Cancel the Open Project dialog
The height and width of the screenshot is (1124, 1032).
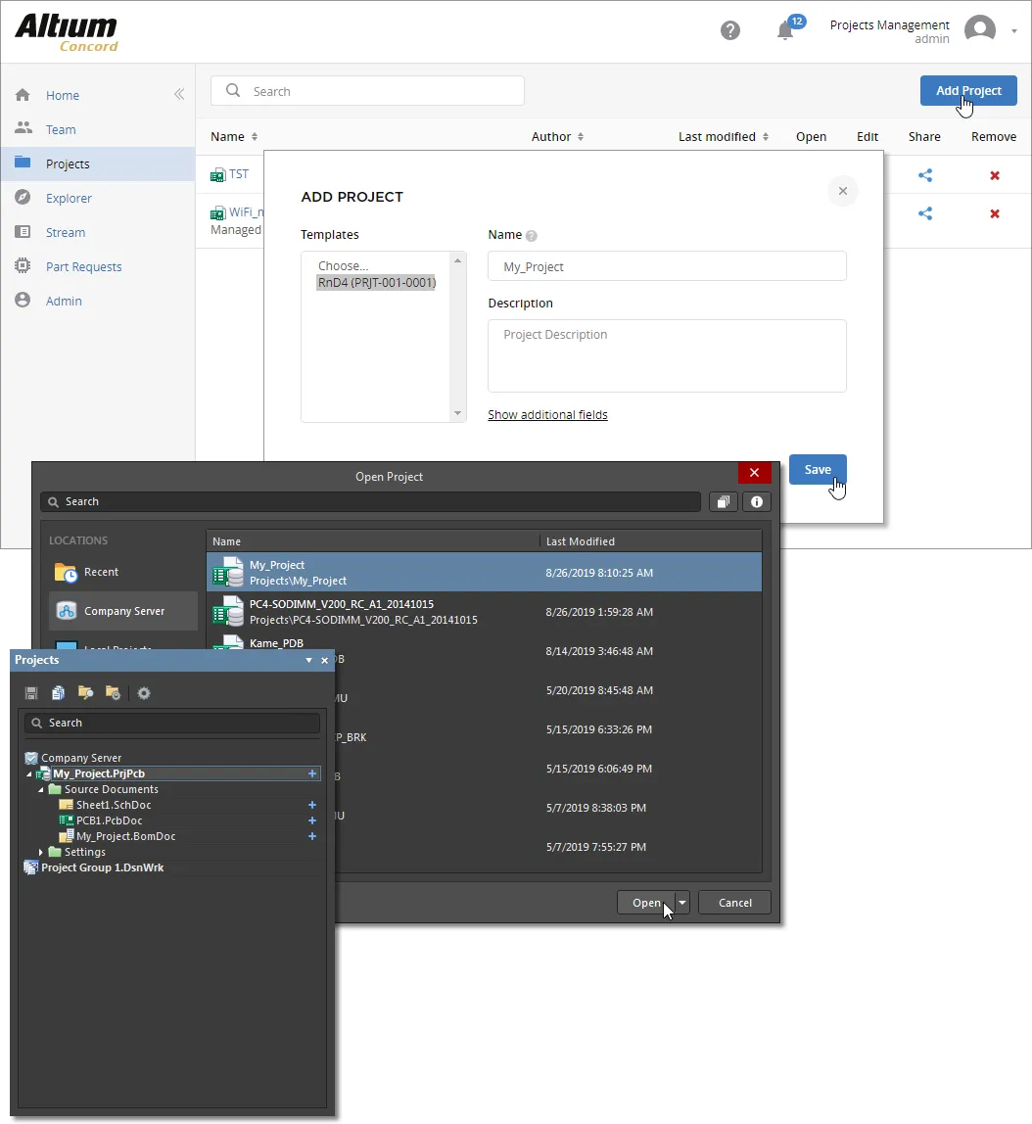[x=734, y=903]
